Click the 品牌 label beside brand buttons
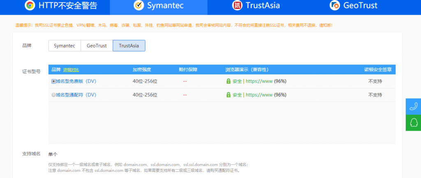Screen dimensions: 421x178 coord(27,46)
